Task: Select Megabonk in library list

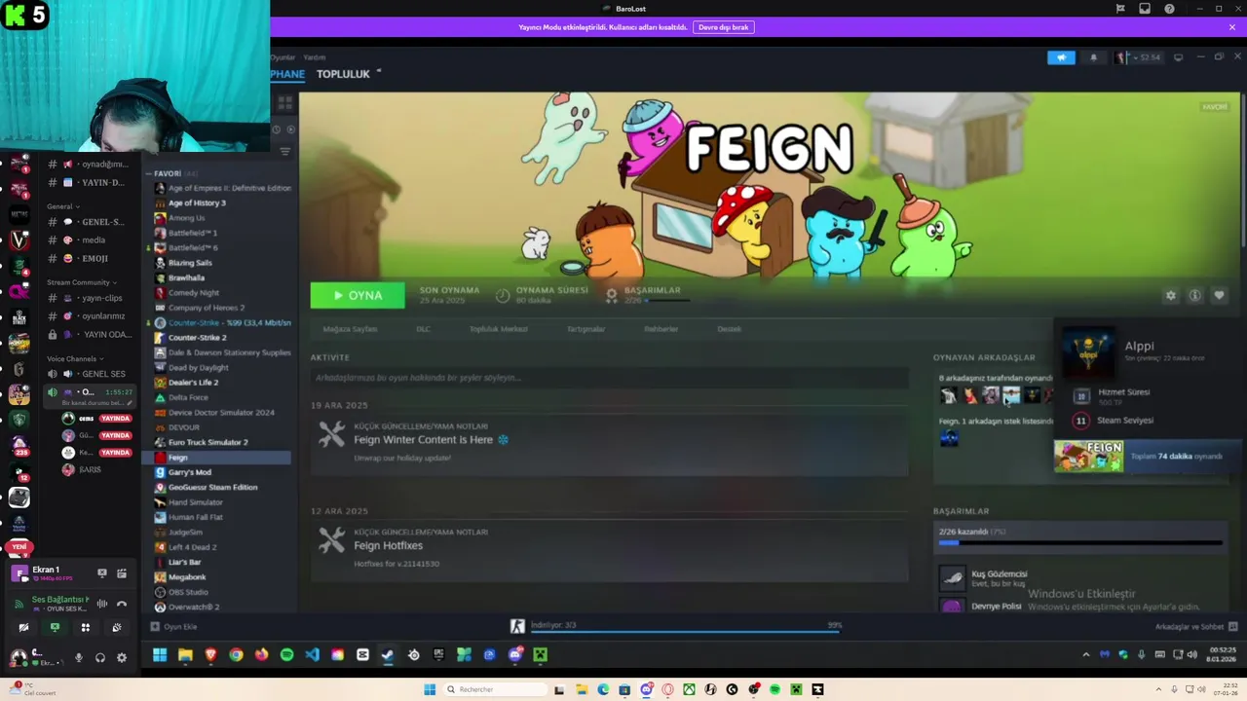Action: [187, 577]
